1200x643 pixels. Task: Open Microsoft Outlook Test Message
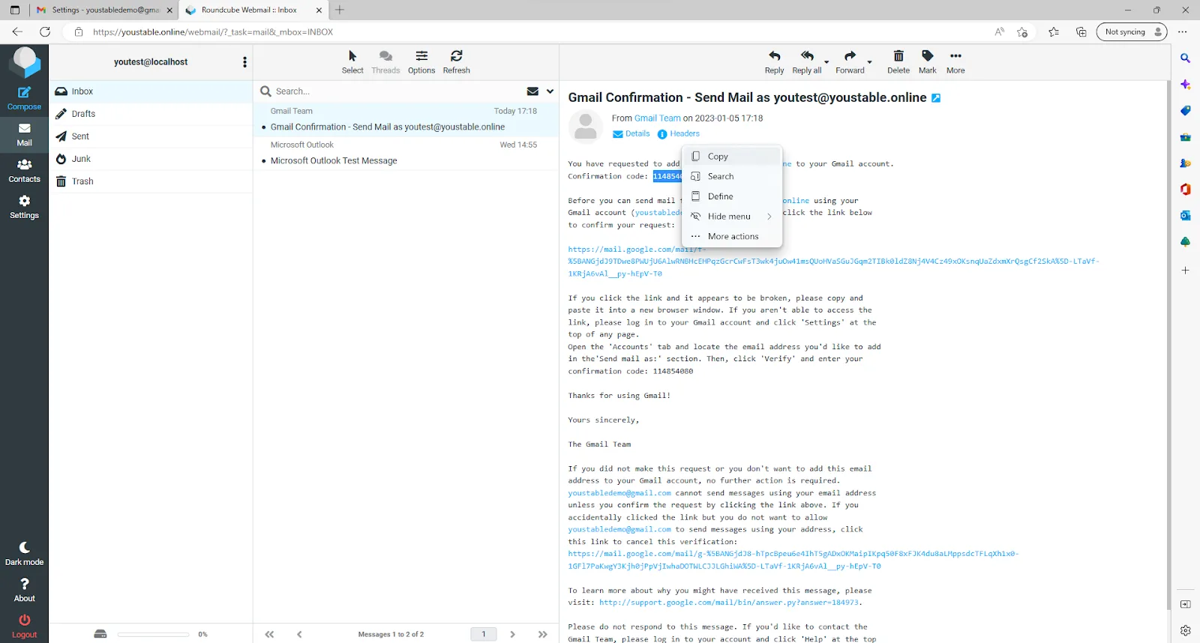(406, 154)
